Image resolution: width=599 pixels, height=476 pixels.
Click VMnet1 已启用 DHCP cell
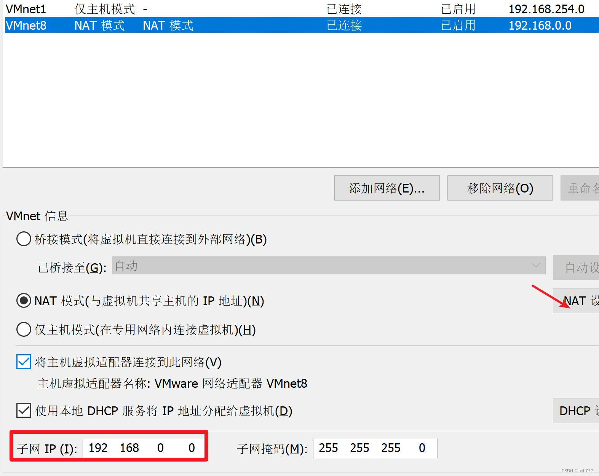pyautogui.click(x=458, y=9)
